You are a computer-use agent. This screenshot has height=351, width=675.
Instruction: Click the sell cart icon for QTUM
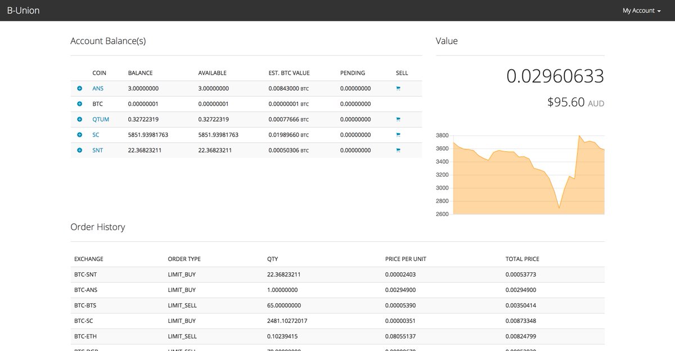click(398, 119)
